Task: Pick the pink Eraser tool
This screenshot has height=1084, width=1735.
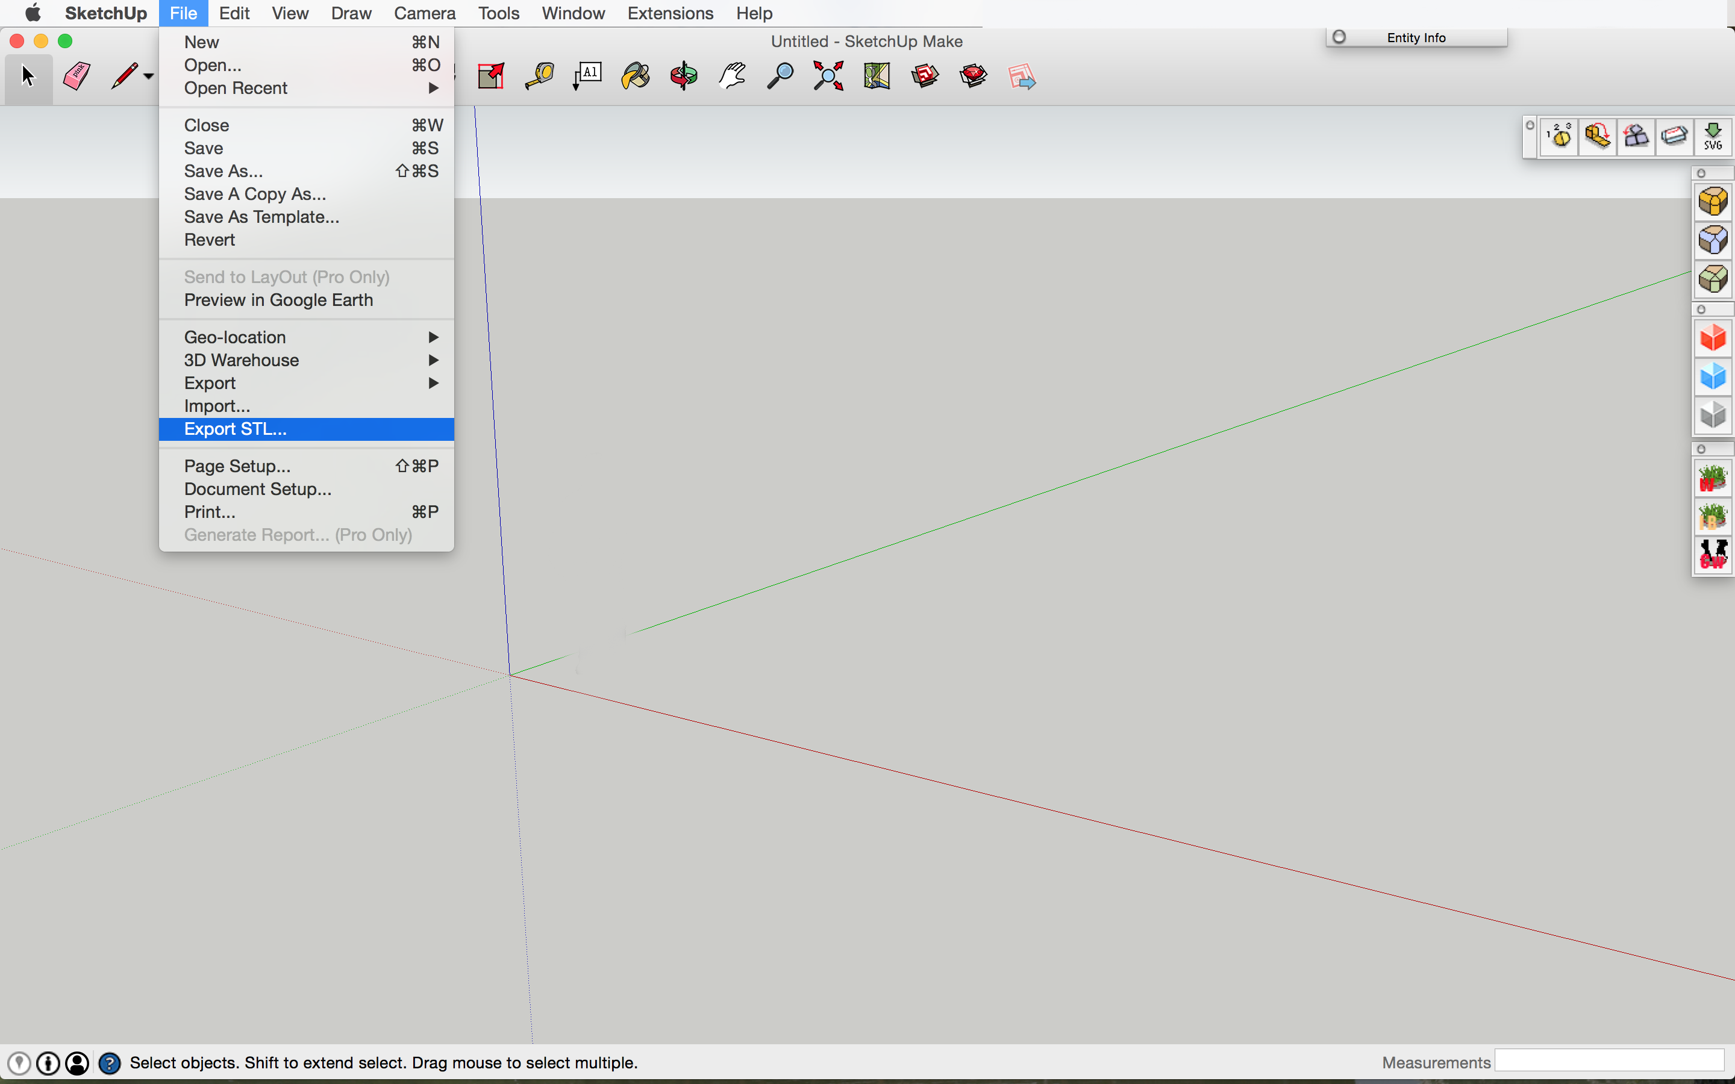Action: [x=76, y=76]
